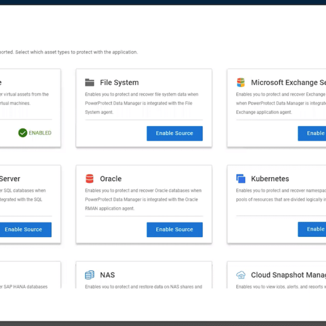Screen dimensions: 326x326
Task: Click the SAP HANA databases description text
Action: click(24, 286)
